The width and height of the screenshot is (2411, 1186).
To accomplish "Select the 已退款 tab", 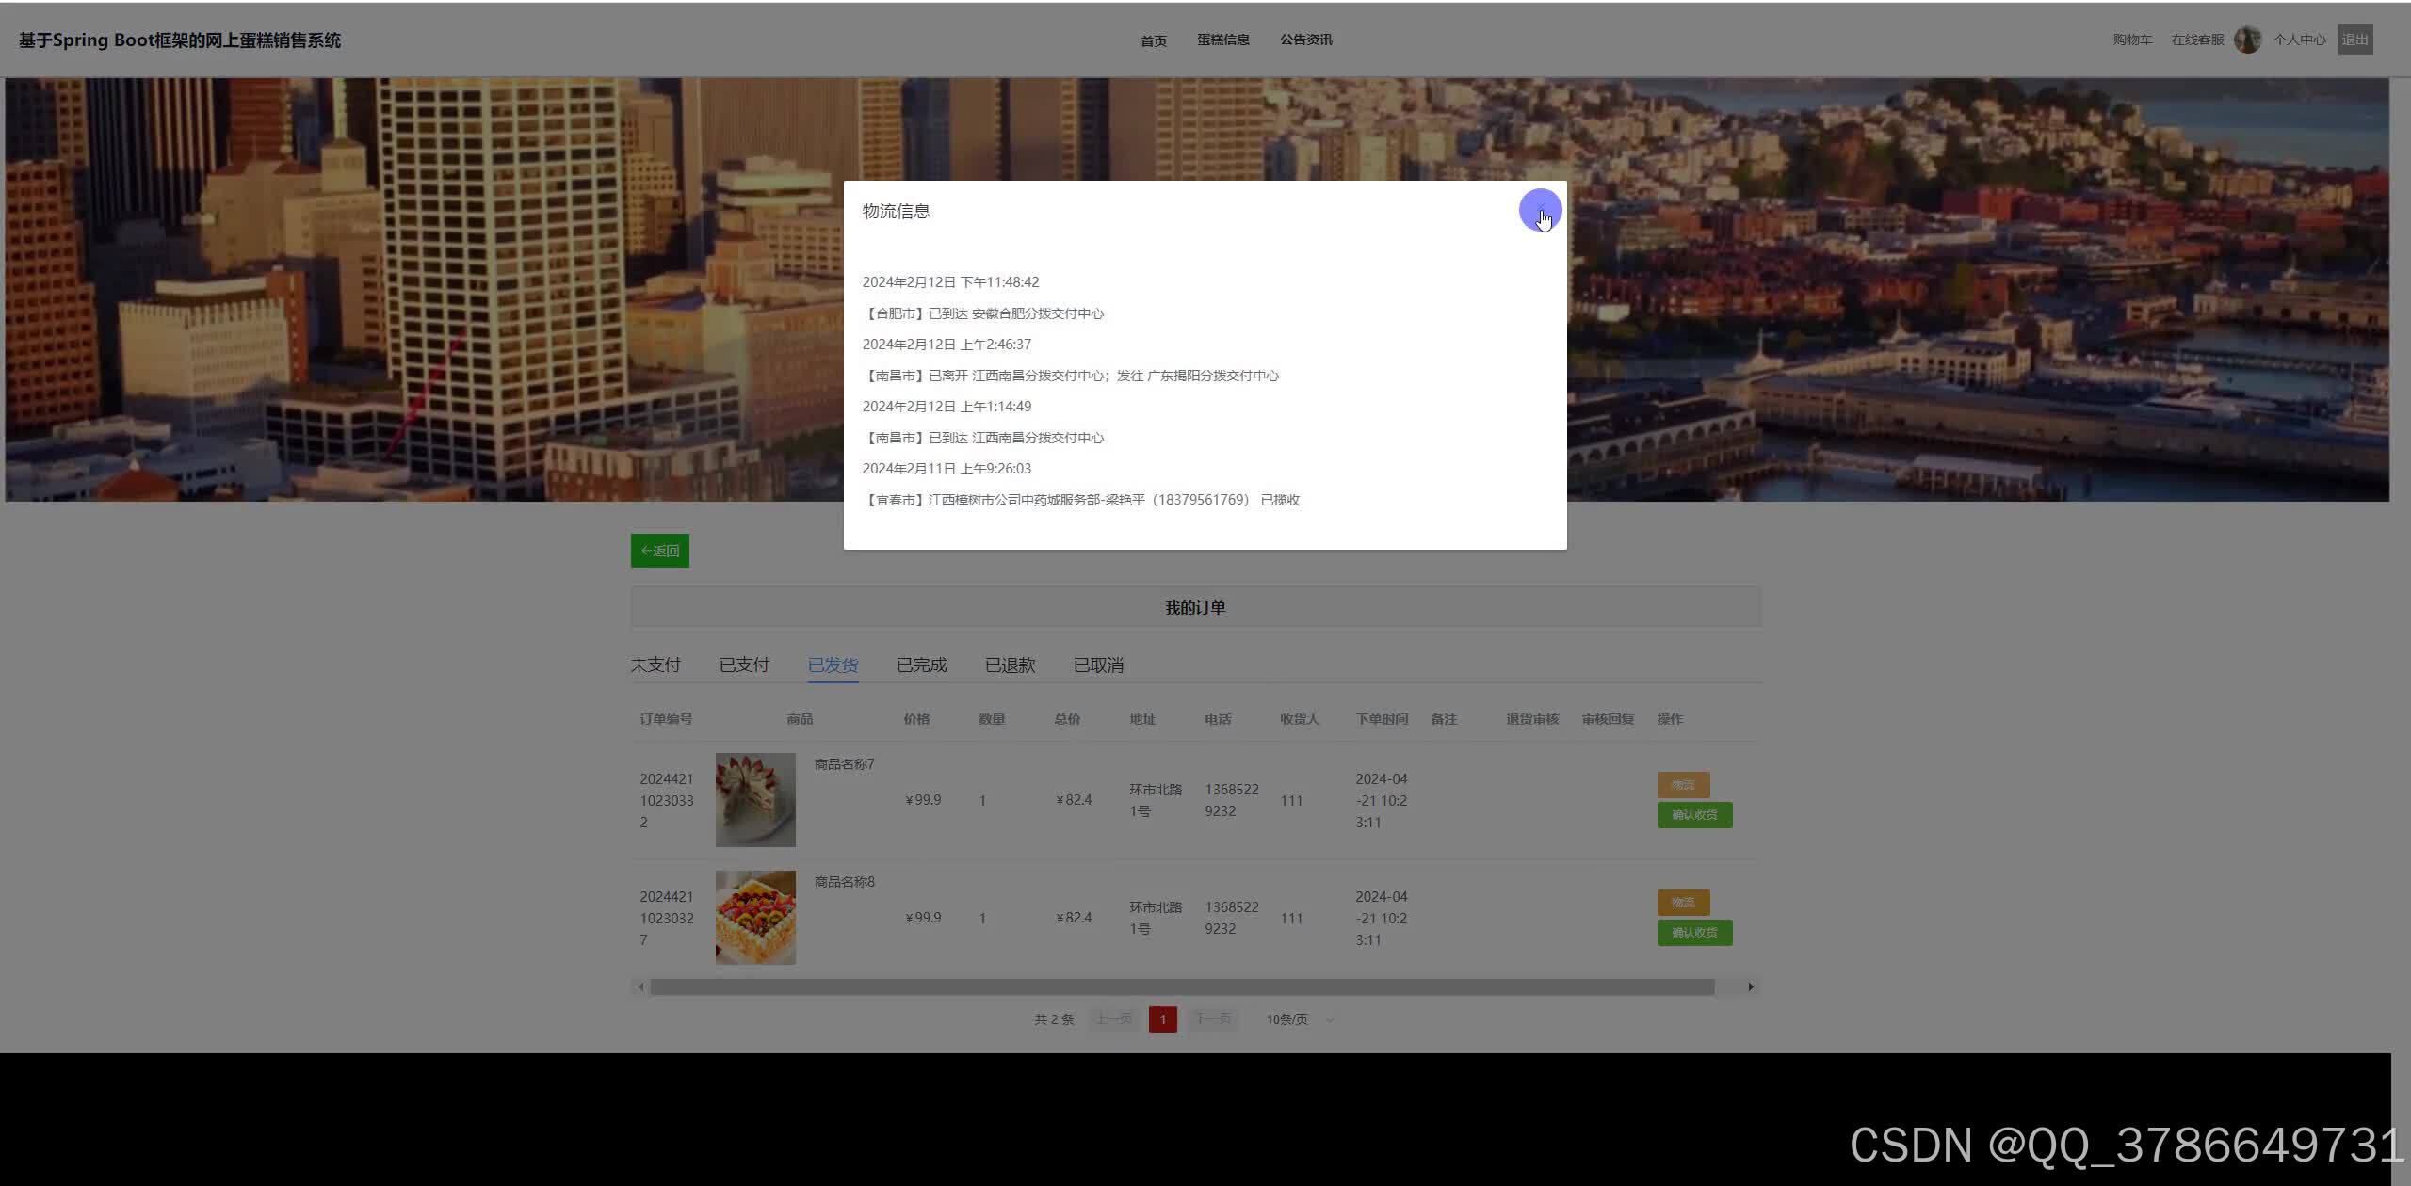I will coord(1010,665).
